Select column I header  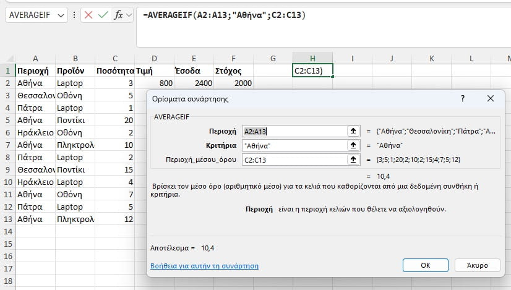[352, 58]
